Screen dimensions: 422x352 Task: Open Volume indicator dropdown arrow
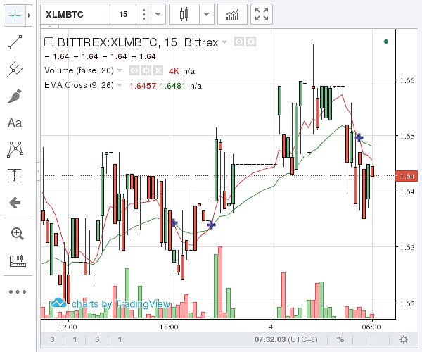coord(120,70)
